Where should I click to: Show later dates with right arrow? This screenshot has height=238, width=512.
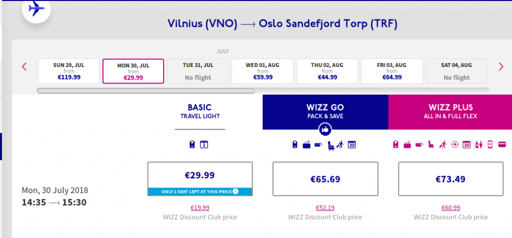501,66
